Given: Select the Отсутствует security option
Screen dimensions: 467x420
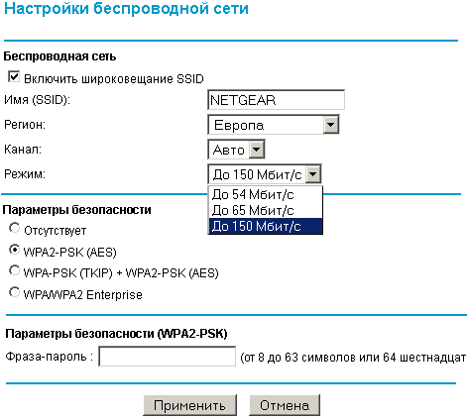Looking at the screenshot, I should (14, 228).
